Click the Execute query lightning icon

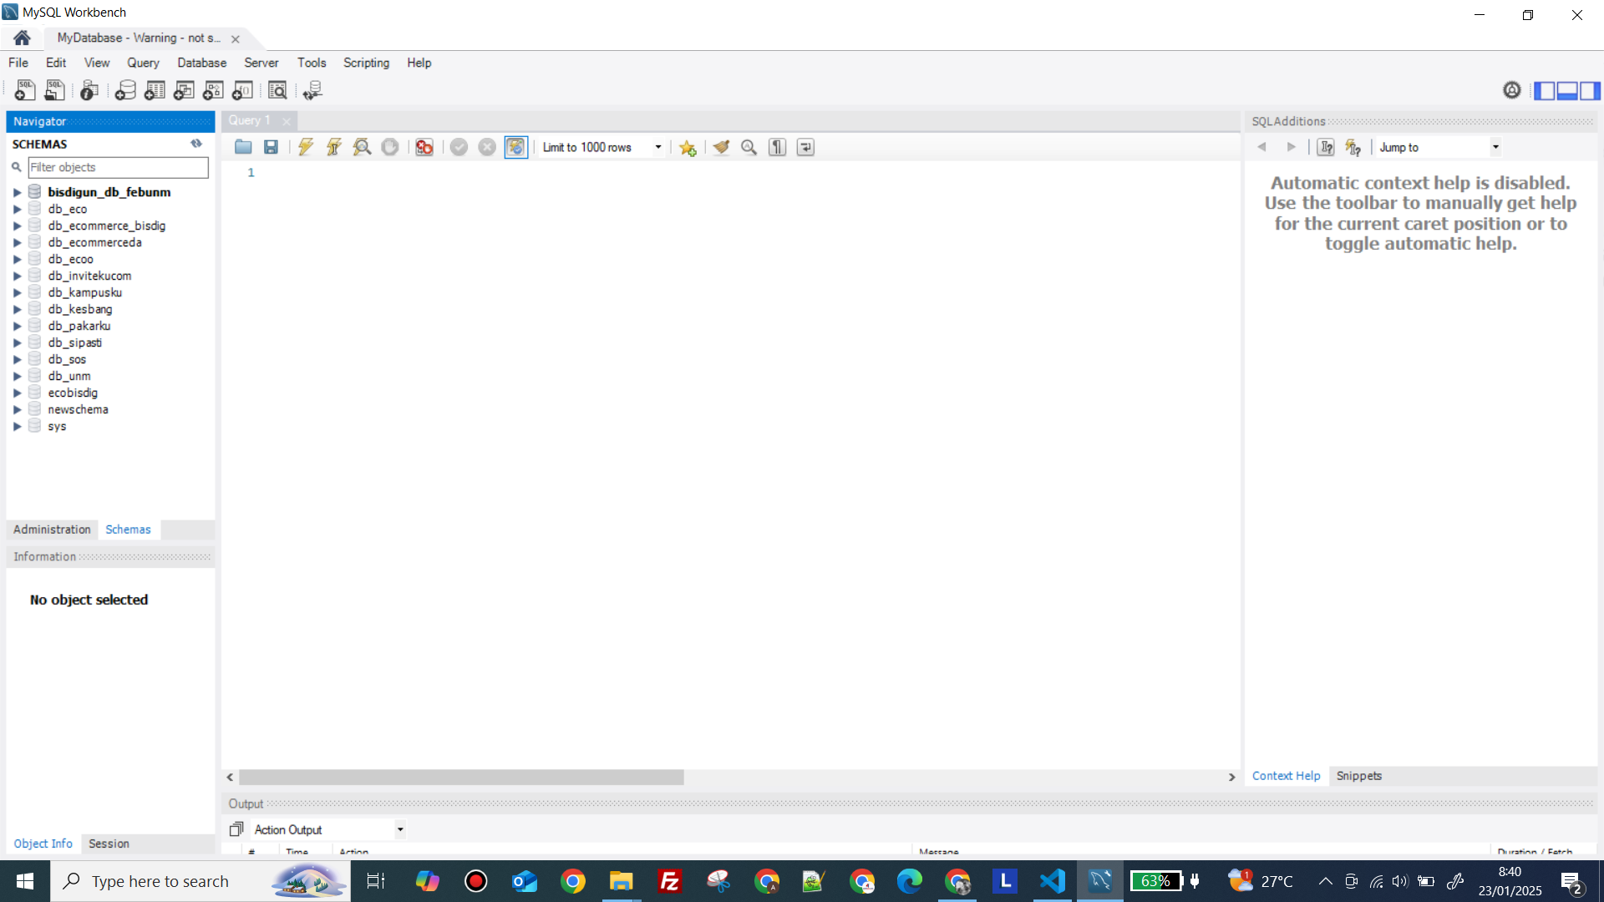[x=306, y=147]
